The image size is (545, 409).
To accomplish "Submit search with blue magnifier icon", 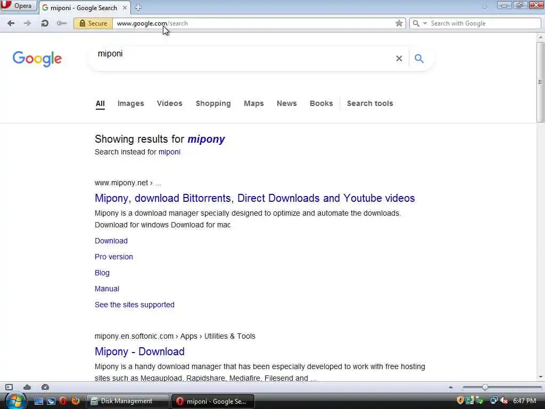I will tap(419, 59).
